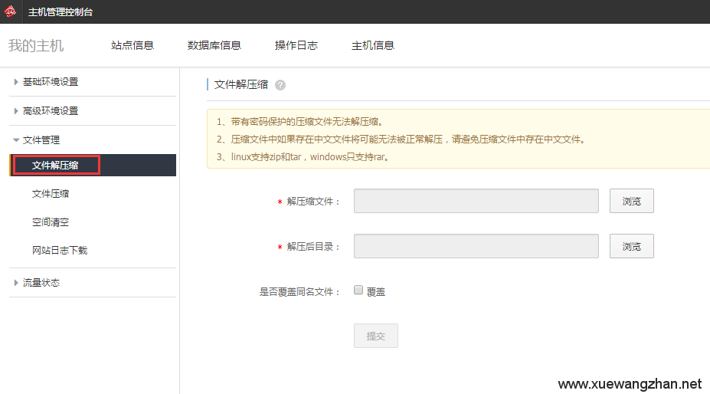Collapse the 文件管理 section
Screen dimensions: 710x394
41,140
